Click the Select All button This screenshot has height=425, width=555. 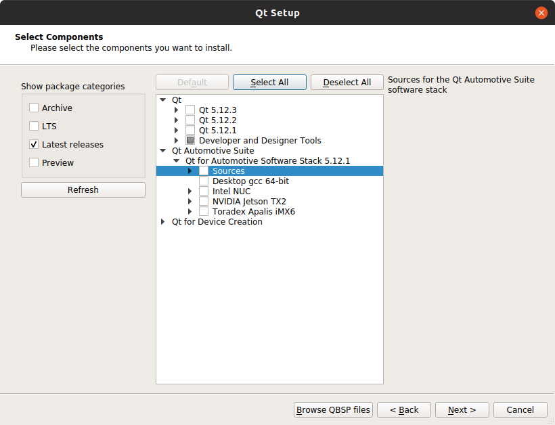tap(269, 83)
